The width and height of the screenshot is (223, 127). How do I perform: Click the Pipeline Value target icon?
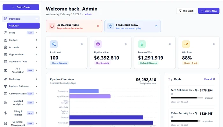tap(98, 44)
